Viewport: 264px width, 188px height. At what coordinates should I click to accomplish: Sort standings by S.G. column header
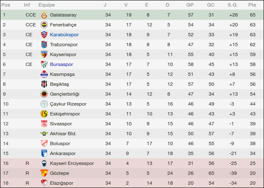click(x=233, y=5)
